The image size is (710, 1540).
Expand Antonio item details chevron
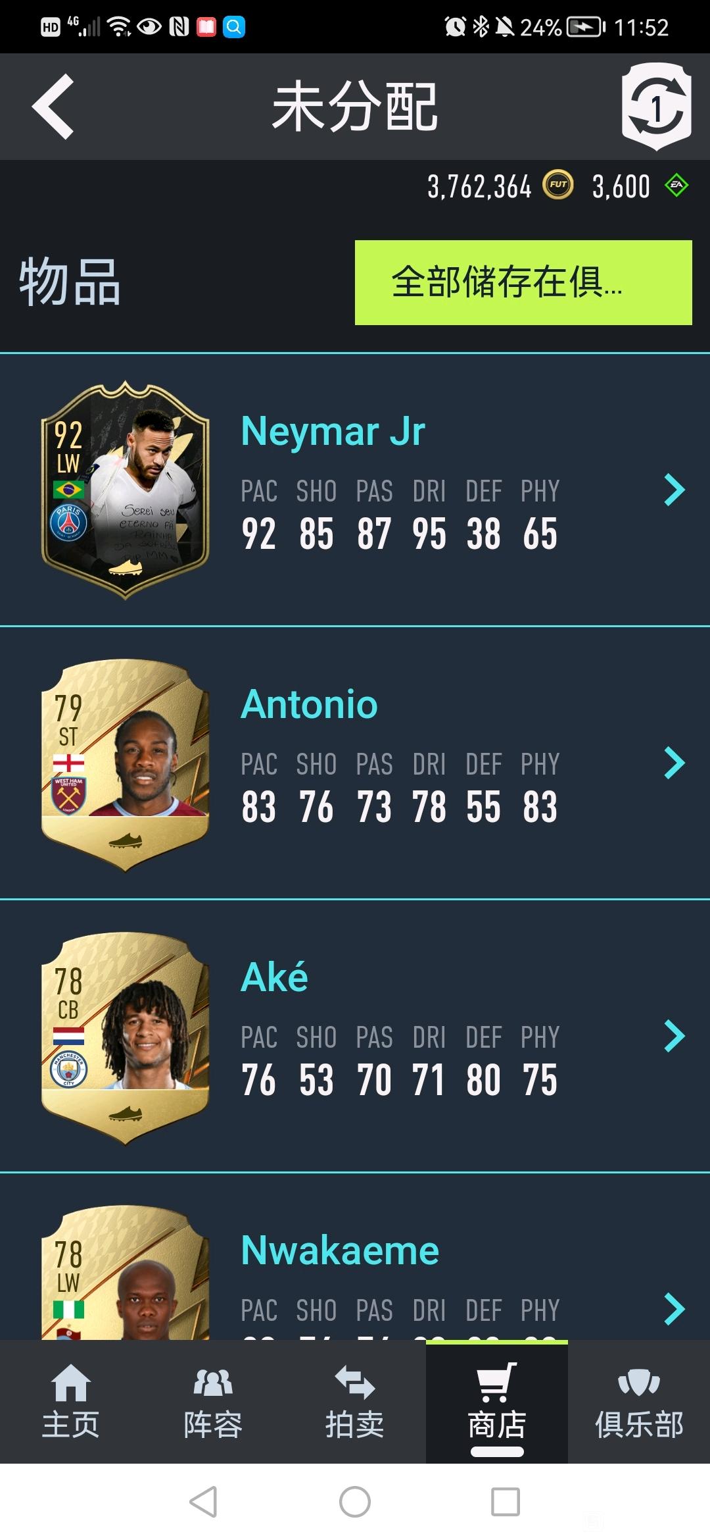(674, 763)
